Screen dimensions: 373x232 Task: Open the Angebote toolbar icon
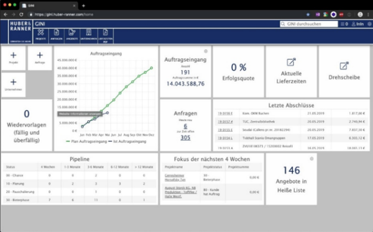pyautogui.click(x=72, y=36)
